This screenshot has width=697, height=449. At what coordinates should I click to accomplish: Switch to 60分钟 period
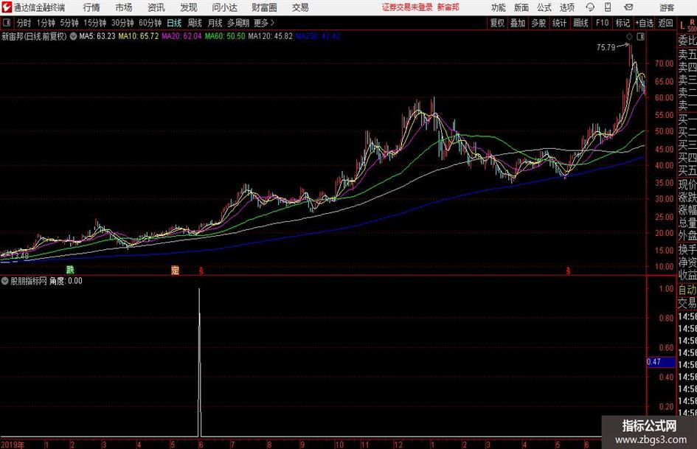tap(150, 23)
